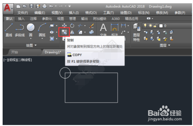193x126 pixels.
Task: Select the Arc (圆弧) tool
Action: click(42, 30)
